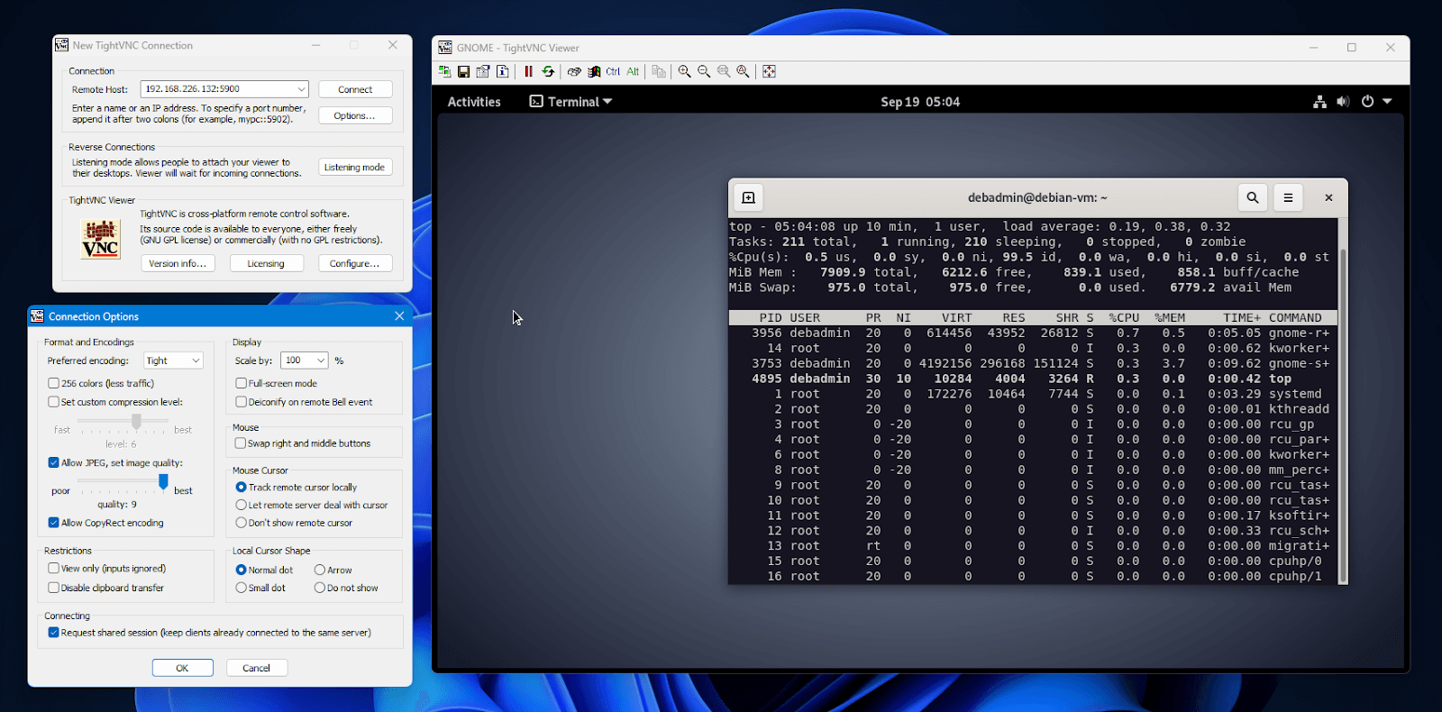Click the JPEG image quality slider handle
1442x712 pixels.
click(163, 482)
